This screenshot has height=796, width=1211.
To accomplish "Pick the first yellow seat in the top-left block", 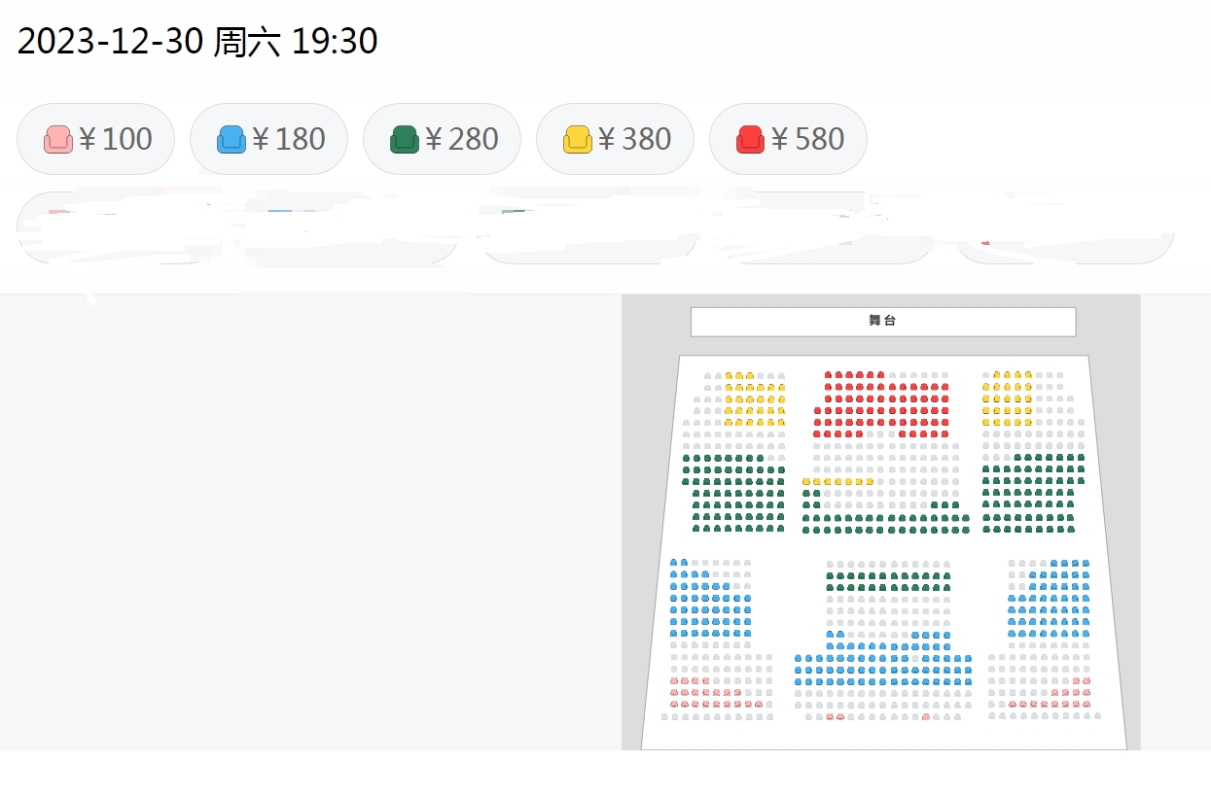I will point(729,375).
